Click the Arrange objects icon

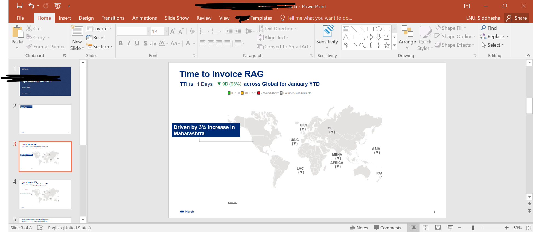407,31
